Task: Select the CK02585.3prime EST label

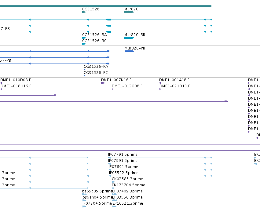Action: tap(127, 179)
